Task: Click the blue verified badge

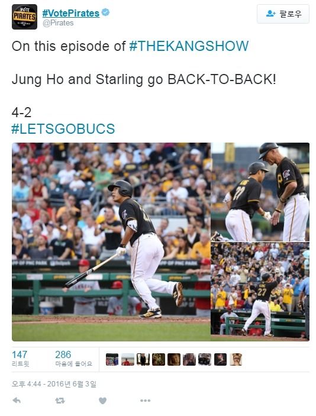Action: (x=105, y=12)
